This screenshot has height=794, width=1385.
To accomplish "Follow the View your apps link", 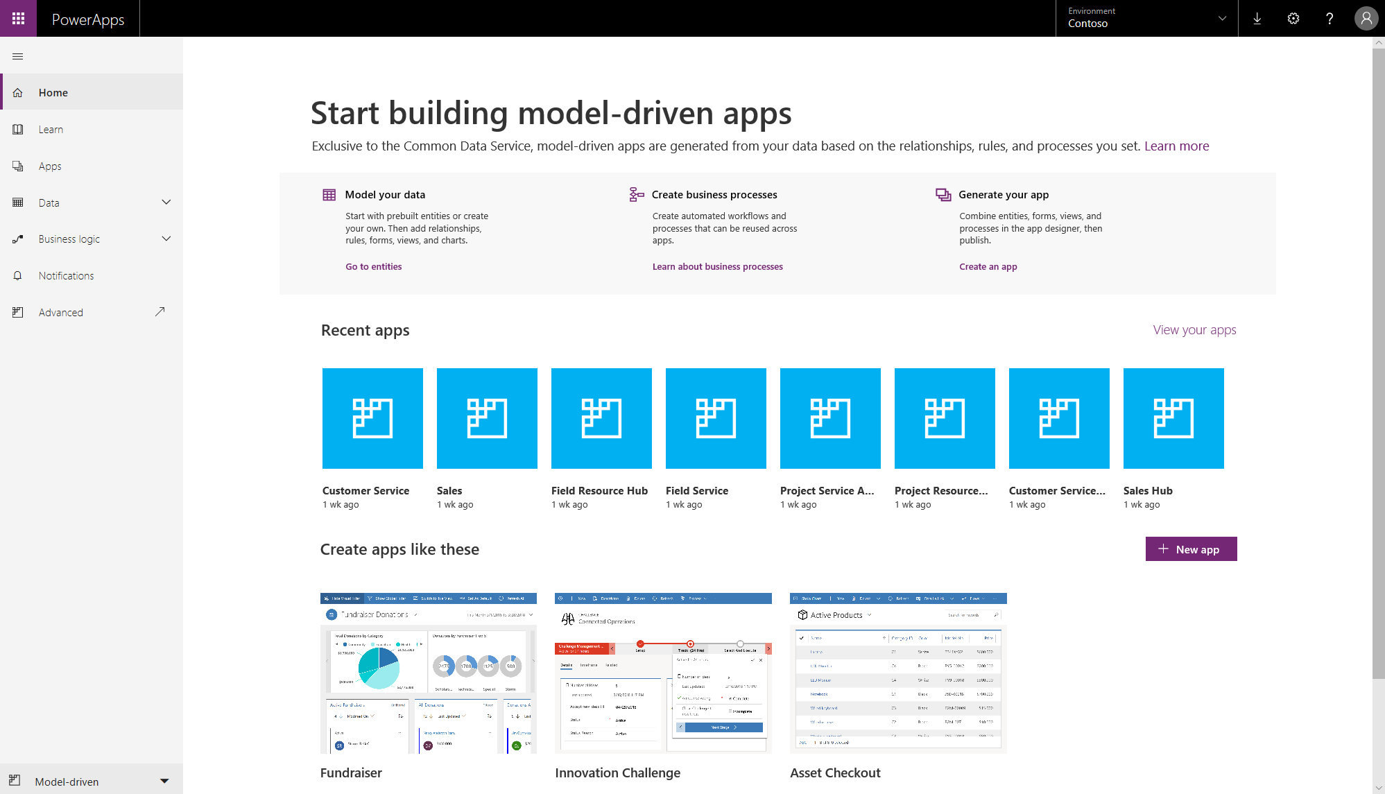I will (x=1194, y=330).
